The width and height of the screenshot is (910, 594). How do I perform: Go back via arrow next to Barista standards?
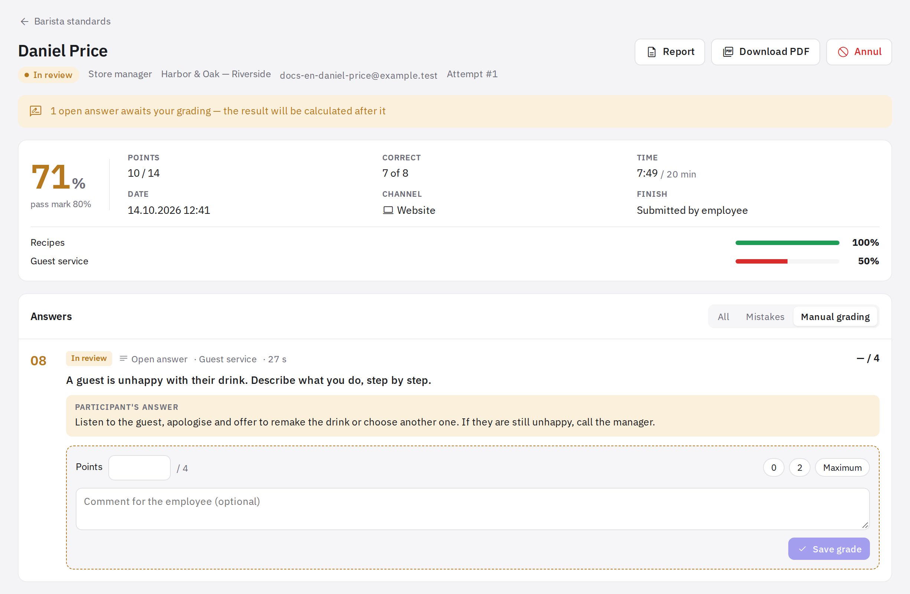(24, 22)
